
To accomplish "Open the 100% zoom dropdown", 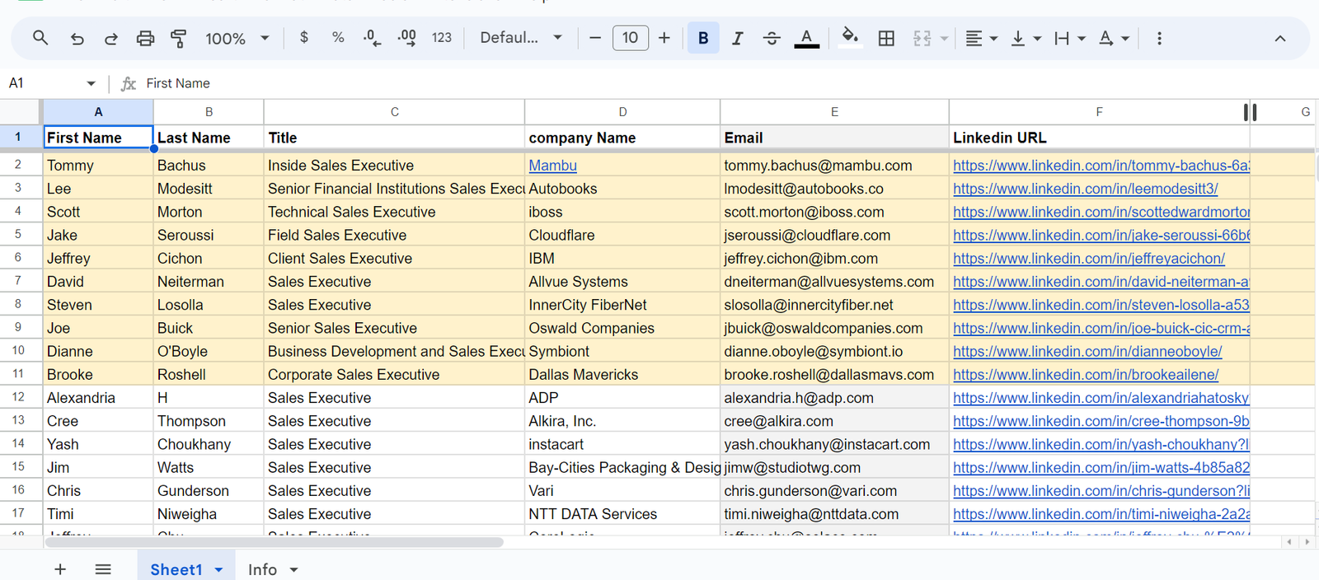I will [237, 38].
